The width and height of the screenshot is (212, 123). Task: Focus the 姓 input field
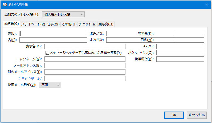click(x=53, y=34)
